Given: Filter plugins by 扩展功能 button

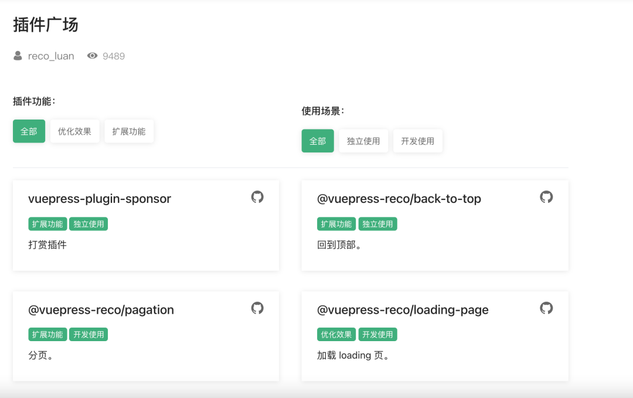Looking at the screenshot, I should pos(129,131).
